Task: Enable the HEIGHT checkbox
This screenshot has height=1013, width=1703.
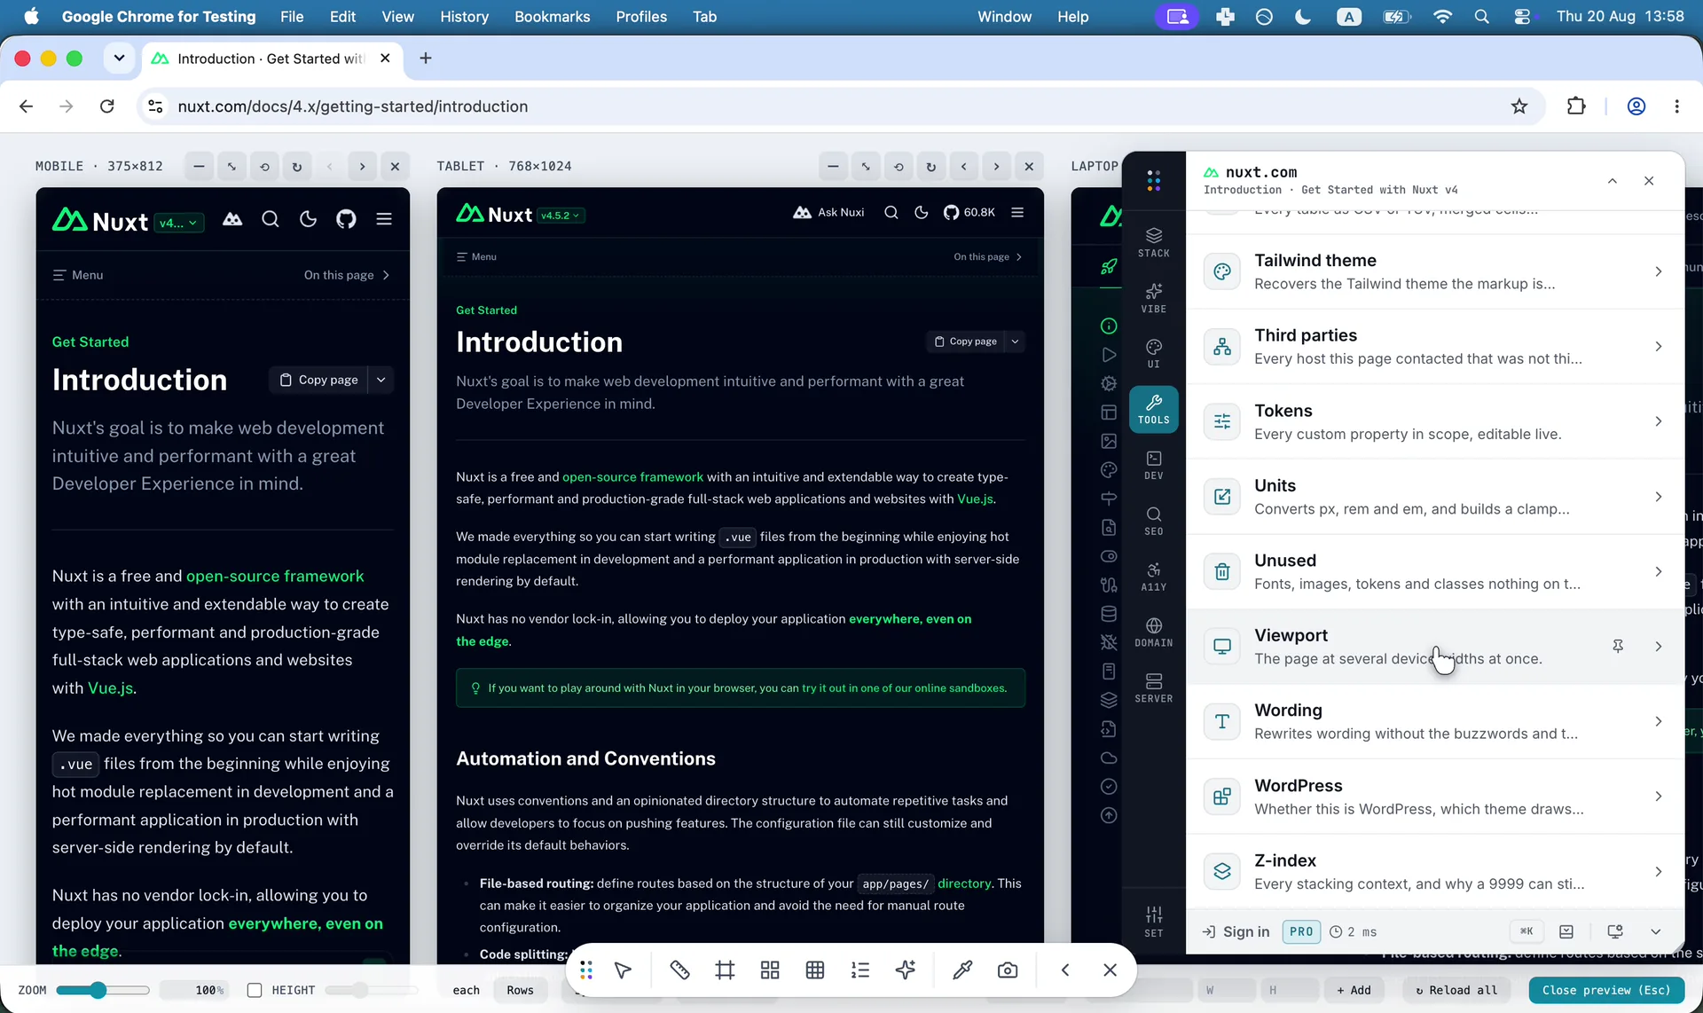Action: click(x=255, y=990)
